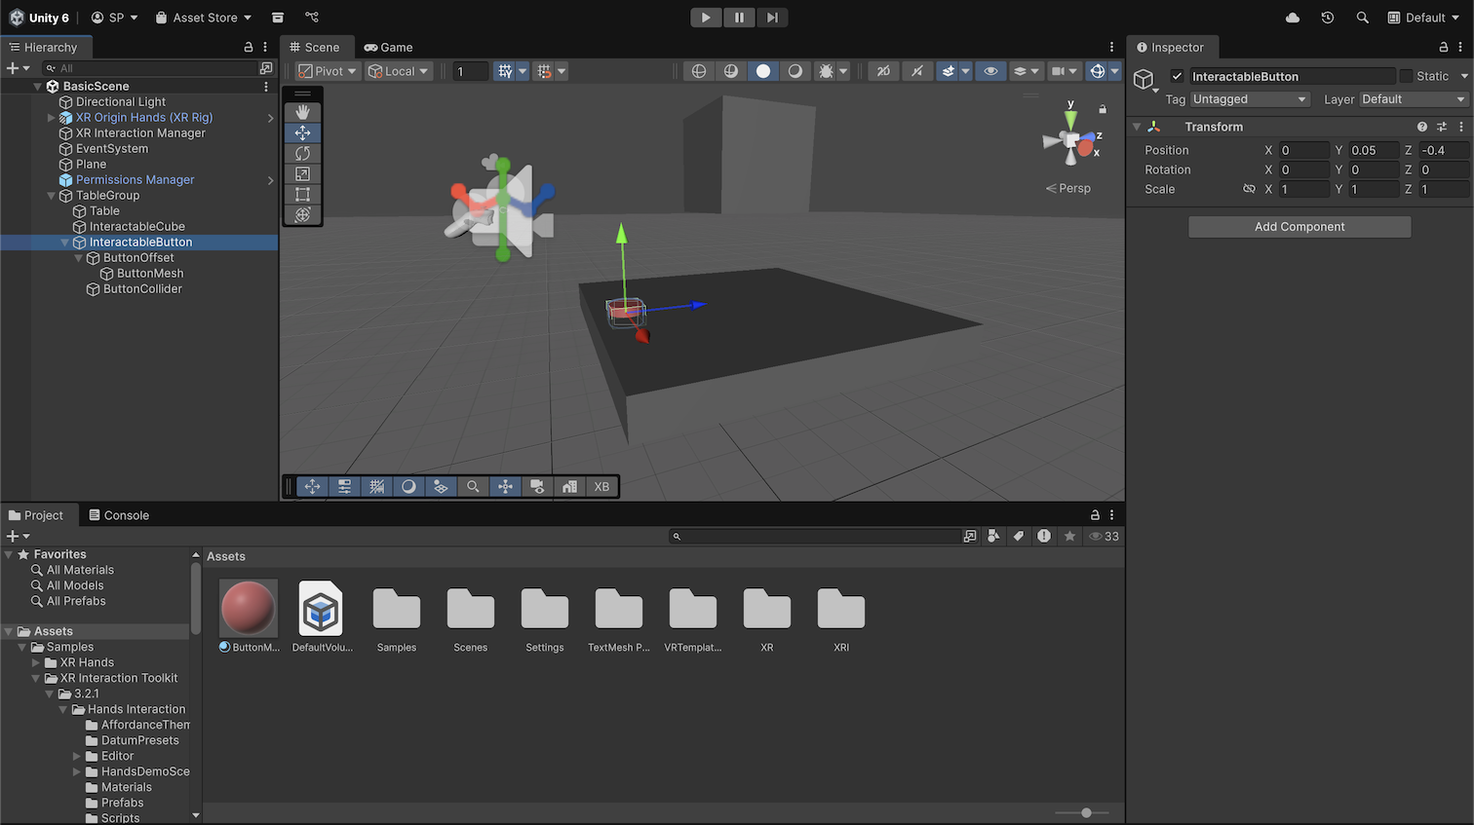Open the Asset Store menu
The width and height of the screenshot is (1474, 825).
pyautogui.click(x=204, y=18)
